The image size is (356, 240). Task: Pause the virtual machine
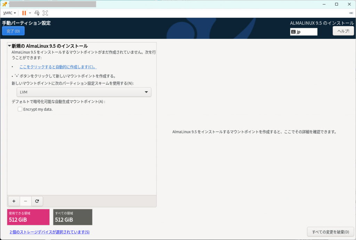(24, 13)
